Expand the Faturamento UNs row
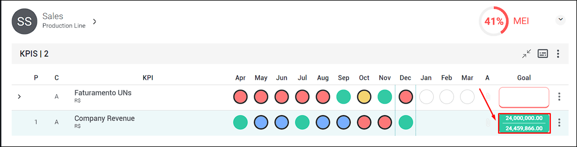This screenshot has height=147, width=577. [x=19, y=97]
